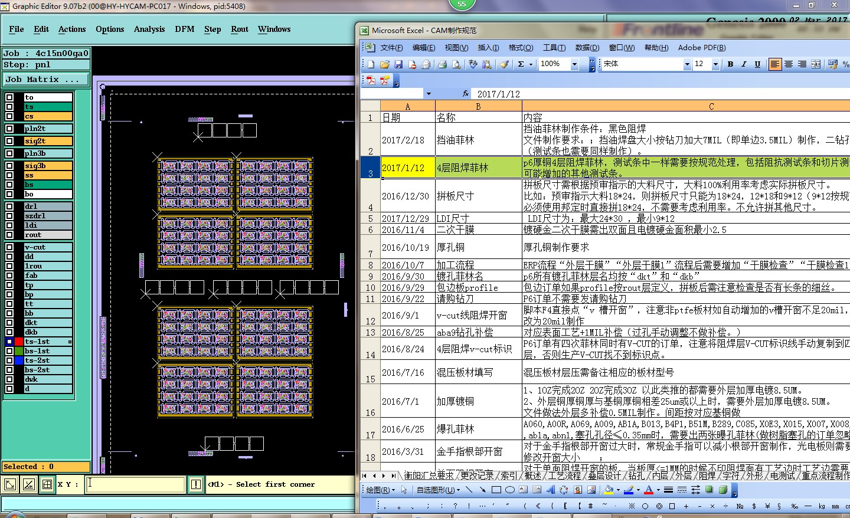Toggle visibility checkbox for layer 'sig2t'

tap(9, 141)
